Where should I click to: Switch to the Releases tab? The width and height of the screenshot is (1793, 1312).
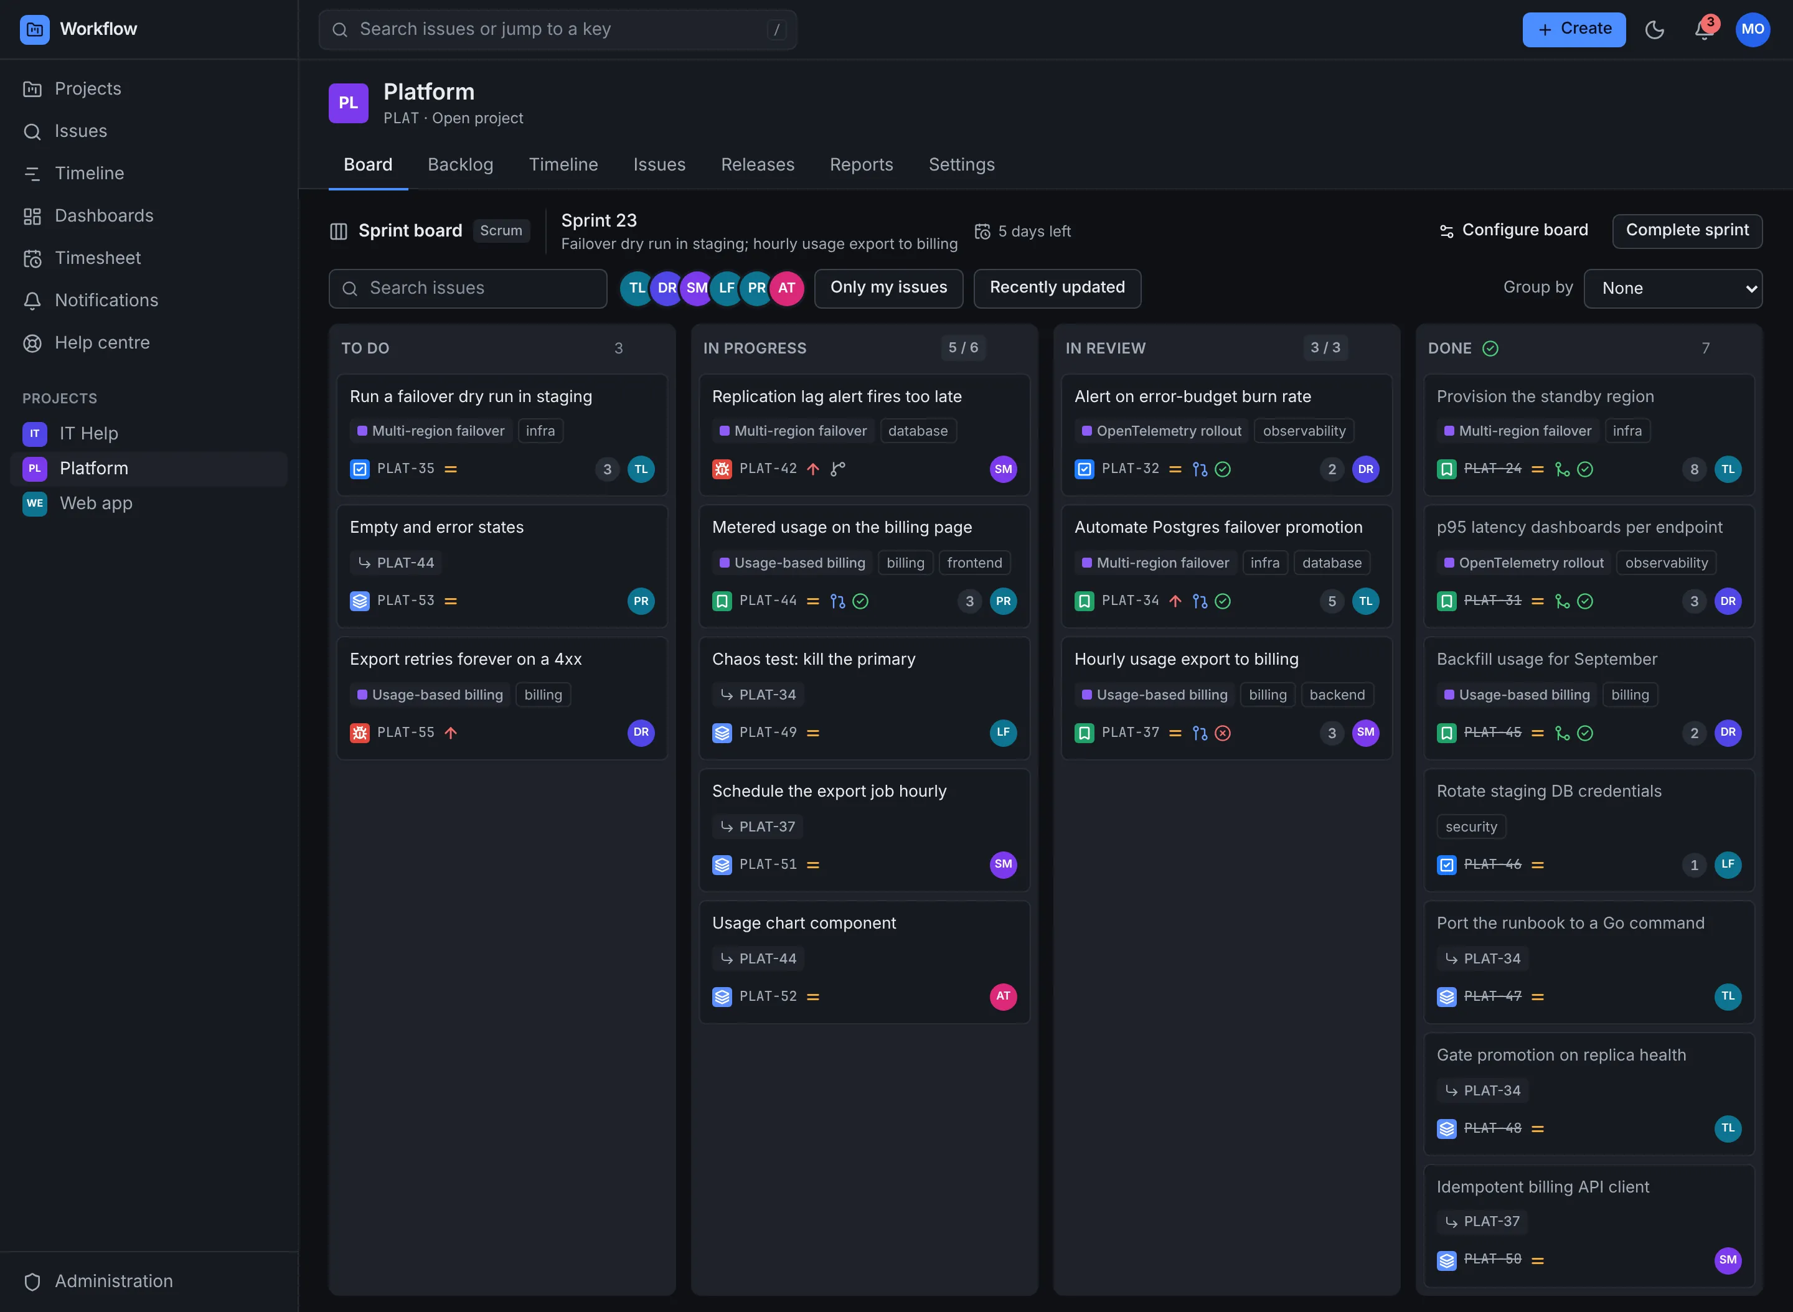tap(757, 164)
